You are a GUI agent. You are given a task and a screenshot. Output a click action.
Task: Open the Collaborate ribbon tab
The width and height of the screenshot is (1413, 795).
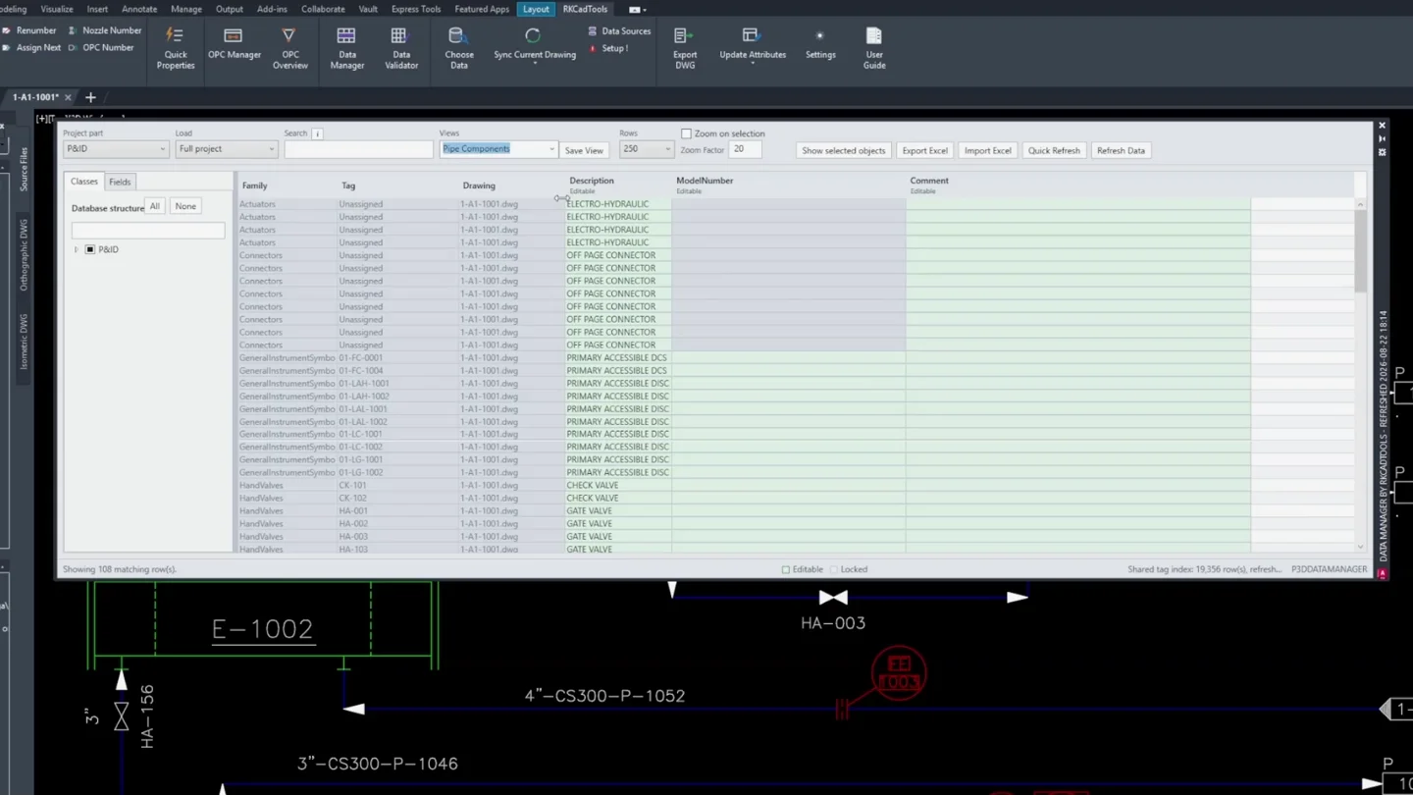point(323,9)
